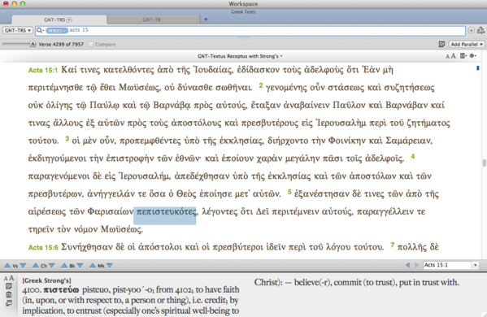Adjust the range slider near Verse 4299

19,44
